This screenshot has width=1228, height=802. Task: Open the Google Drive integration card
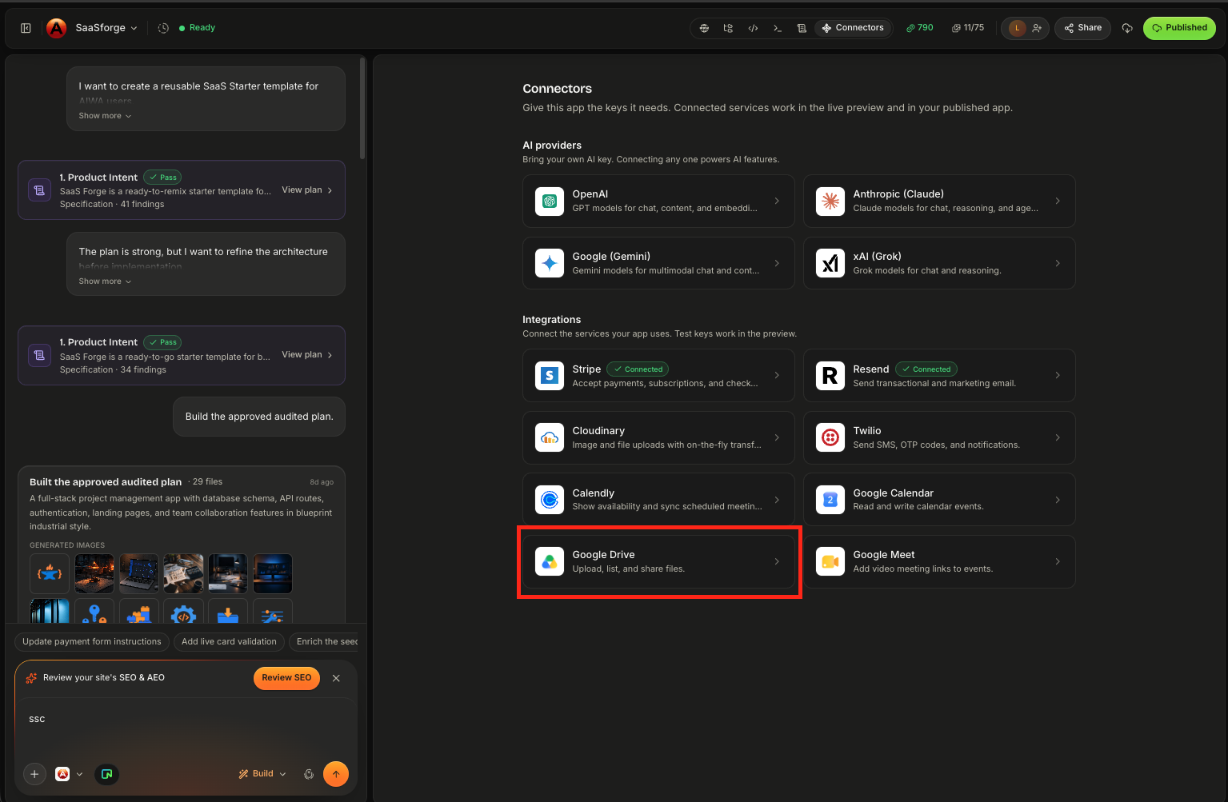click(658, 562)
